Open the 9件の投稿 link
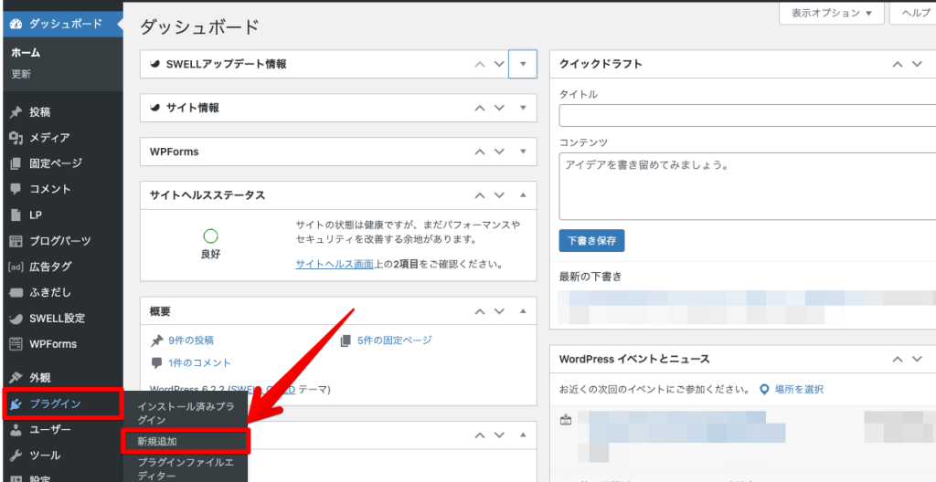This screenshot has height=482, width=936. coord(191,341)
